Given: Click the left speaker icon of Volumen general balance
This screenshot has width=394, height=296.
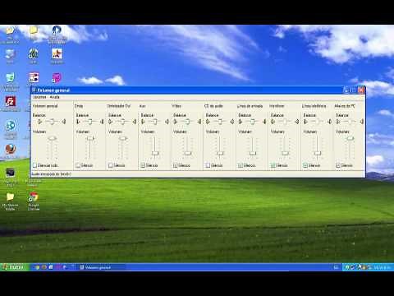Looking at the screenshot, I should coord(40,122).
